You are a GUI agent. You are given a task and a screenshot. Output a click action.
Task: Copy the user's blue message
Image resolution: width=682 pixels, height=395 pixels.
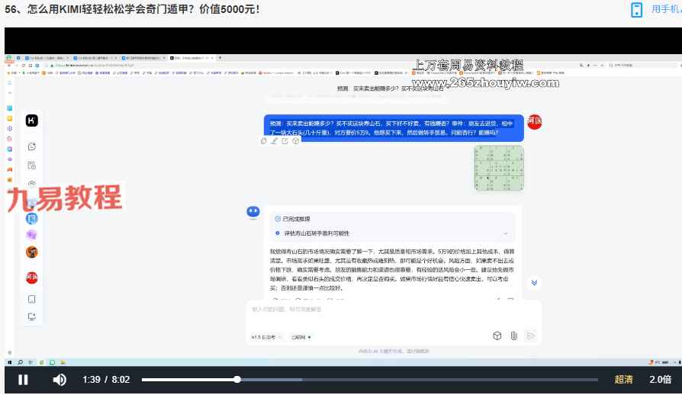pos(264,141)
